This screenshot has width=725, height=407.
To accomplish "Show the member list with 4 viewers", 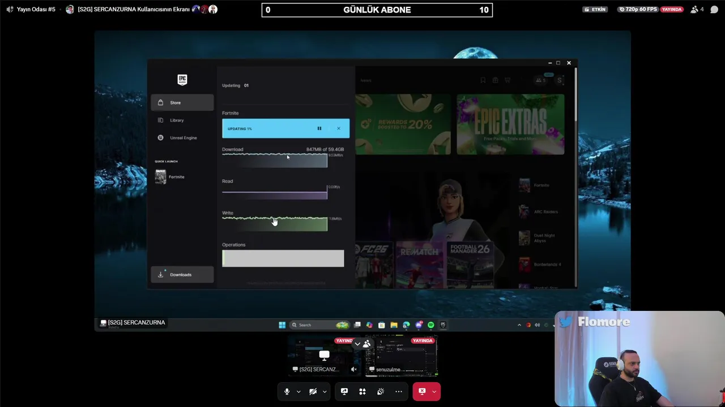I will [697, 9].
